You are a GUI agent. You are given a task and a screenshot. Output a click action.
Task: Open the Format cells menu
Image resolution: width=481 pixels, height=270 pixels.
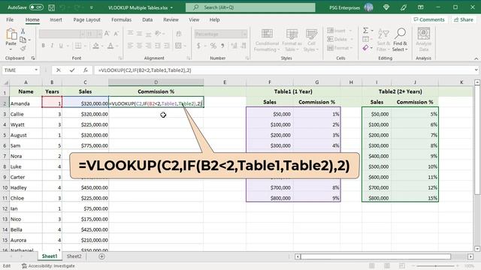click(x=339, y=48)
